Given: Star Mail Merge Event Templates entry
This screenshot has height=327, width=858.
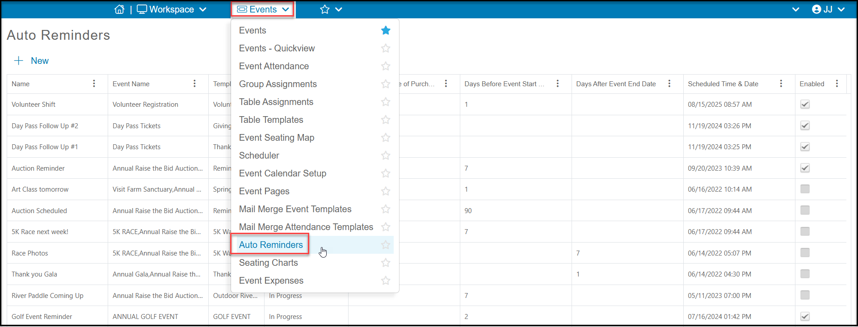Looking at the screenshot, I should 386,209.
